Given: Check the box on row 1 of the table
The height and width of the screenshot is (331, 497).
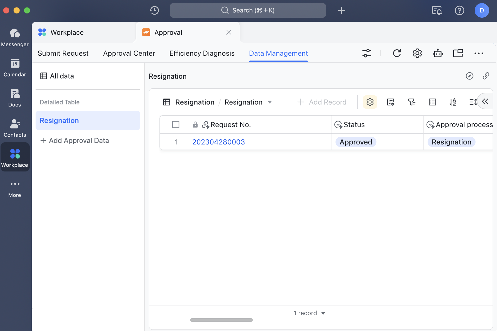Looking at the screenshot, I should click(176, 142).
